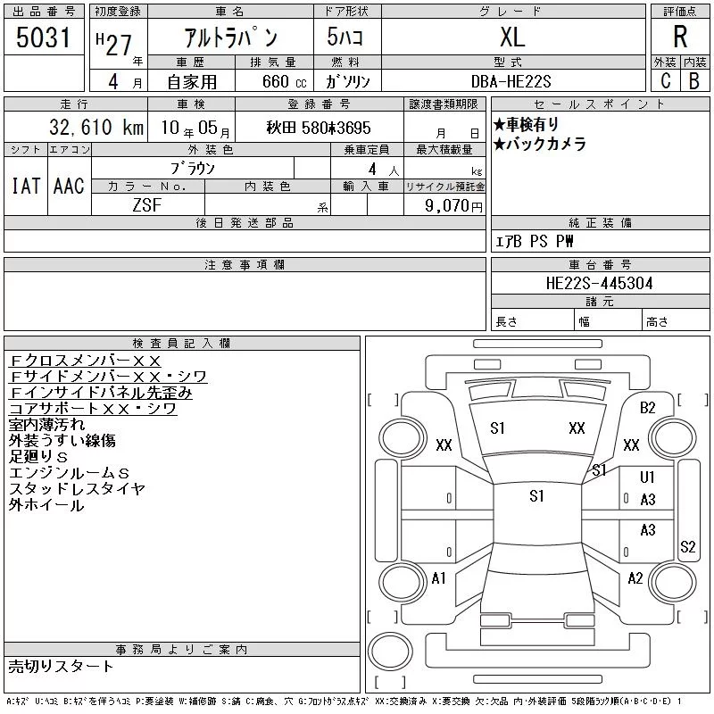The image size is (714, 714).
Task: Select the vehicle history value 自家用
Action: [x=192, y=82]
